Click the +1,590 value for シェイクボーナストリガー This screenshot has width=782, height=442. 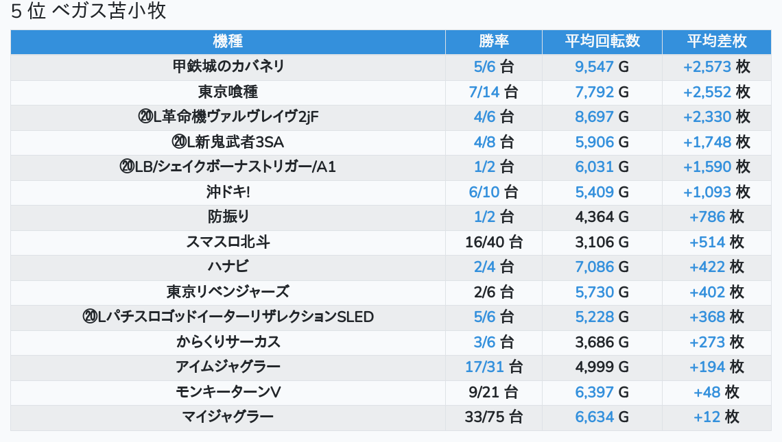[707, 167]
